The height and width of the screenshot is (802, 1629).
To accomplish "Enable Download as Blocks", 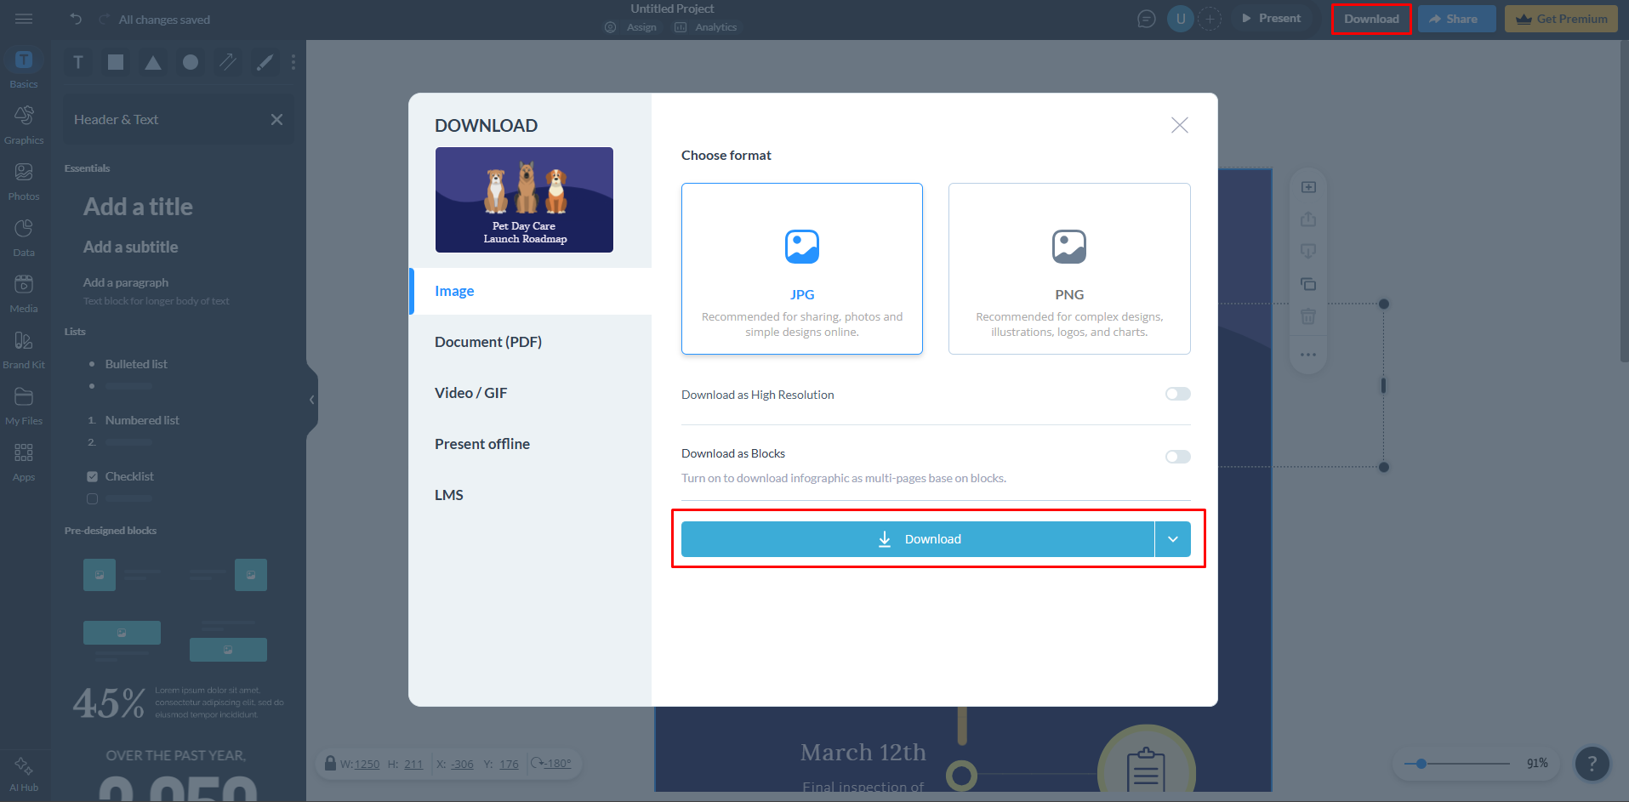I will coord(1177,457).
